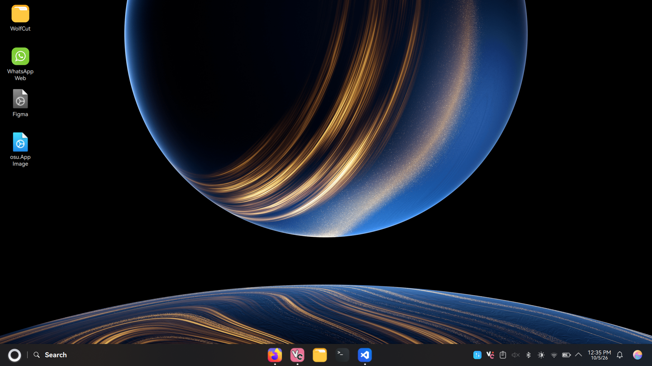Select the osu.AppImage desktop file
The image size is (652, 366).
(20, 149)
